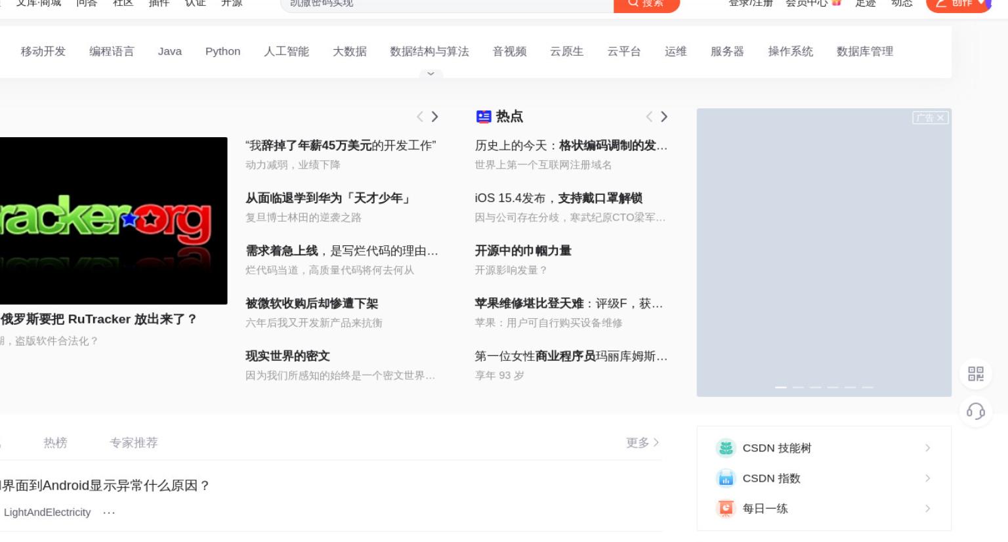Open 我辞掉了年薪45万美元的开发工作 article

pyautogui.click(x=341, y=146)
